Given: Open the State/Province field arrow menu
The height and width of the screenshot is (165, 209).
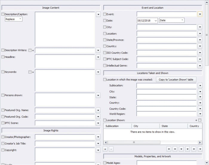Looking at the screenshot, I should (200, 40).
